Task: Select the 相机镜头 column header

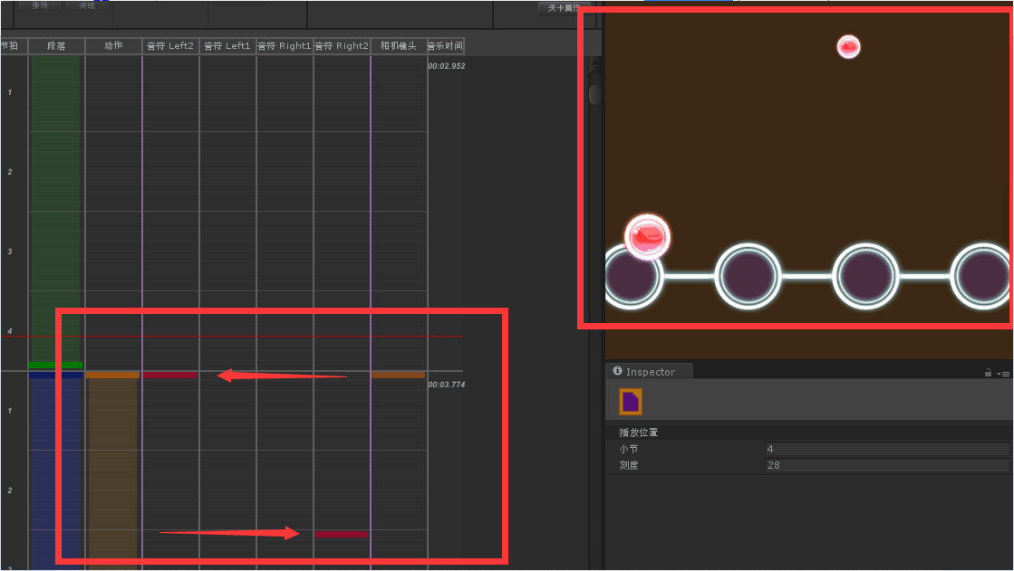Action: [399, 46]
